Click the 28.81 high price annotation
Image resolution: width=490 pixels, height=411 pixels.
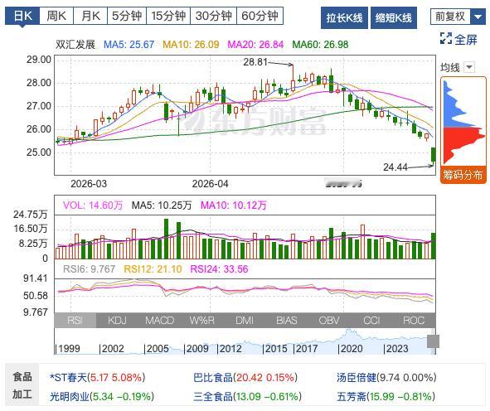click(255, 62)
